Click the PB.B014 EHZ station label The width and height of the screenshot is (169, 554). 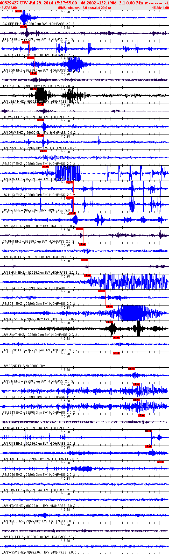tap(39, 288)
